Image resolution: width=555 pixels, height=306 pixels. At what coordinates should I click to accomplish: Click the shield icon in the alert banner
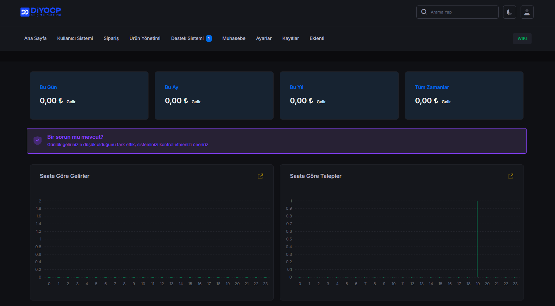click(37, 141)
